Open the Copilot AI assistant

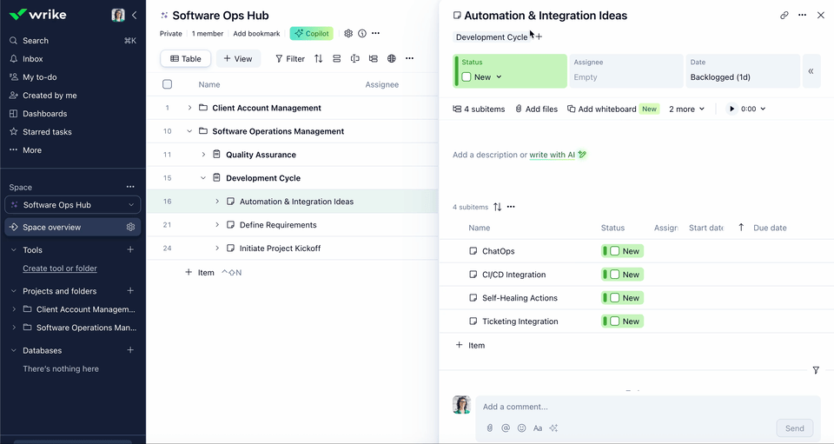(x=311, y=34)
